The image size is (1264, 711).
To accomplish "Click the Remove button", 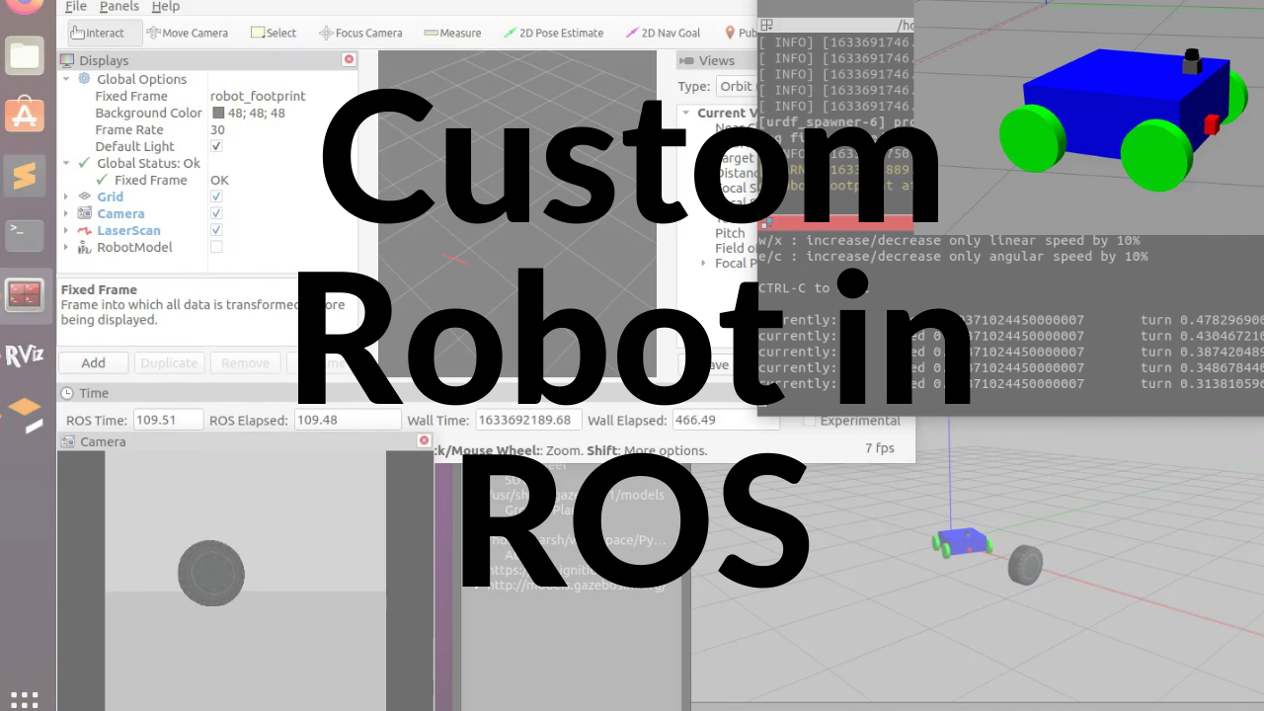I will coord(245,362).
